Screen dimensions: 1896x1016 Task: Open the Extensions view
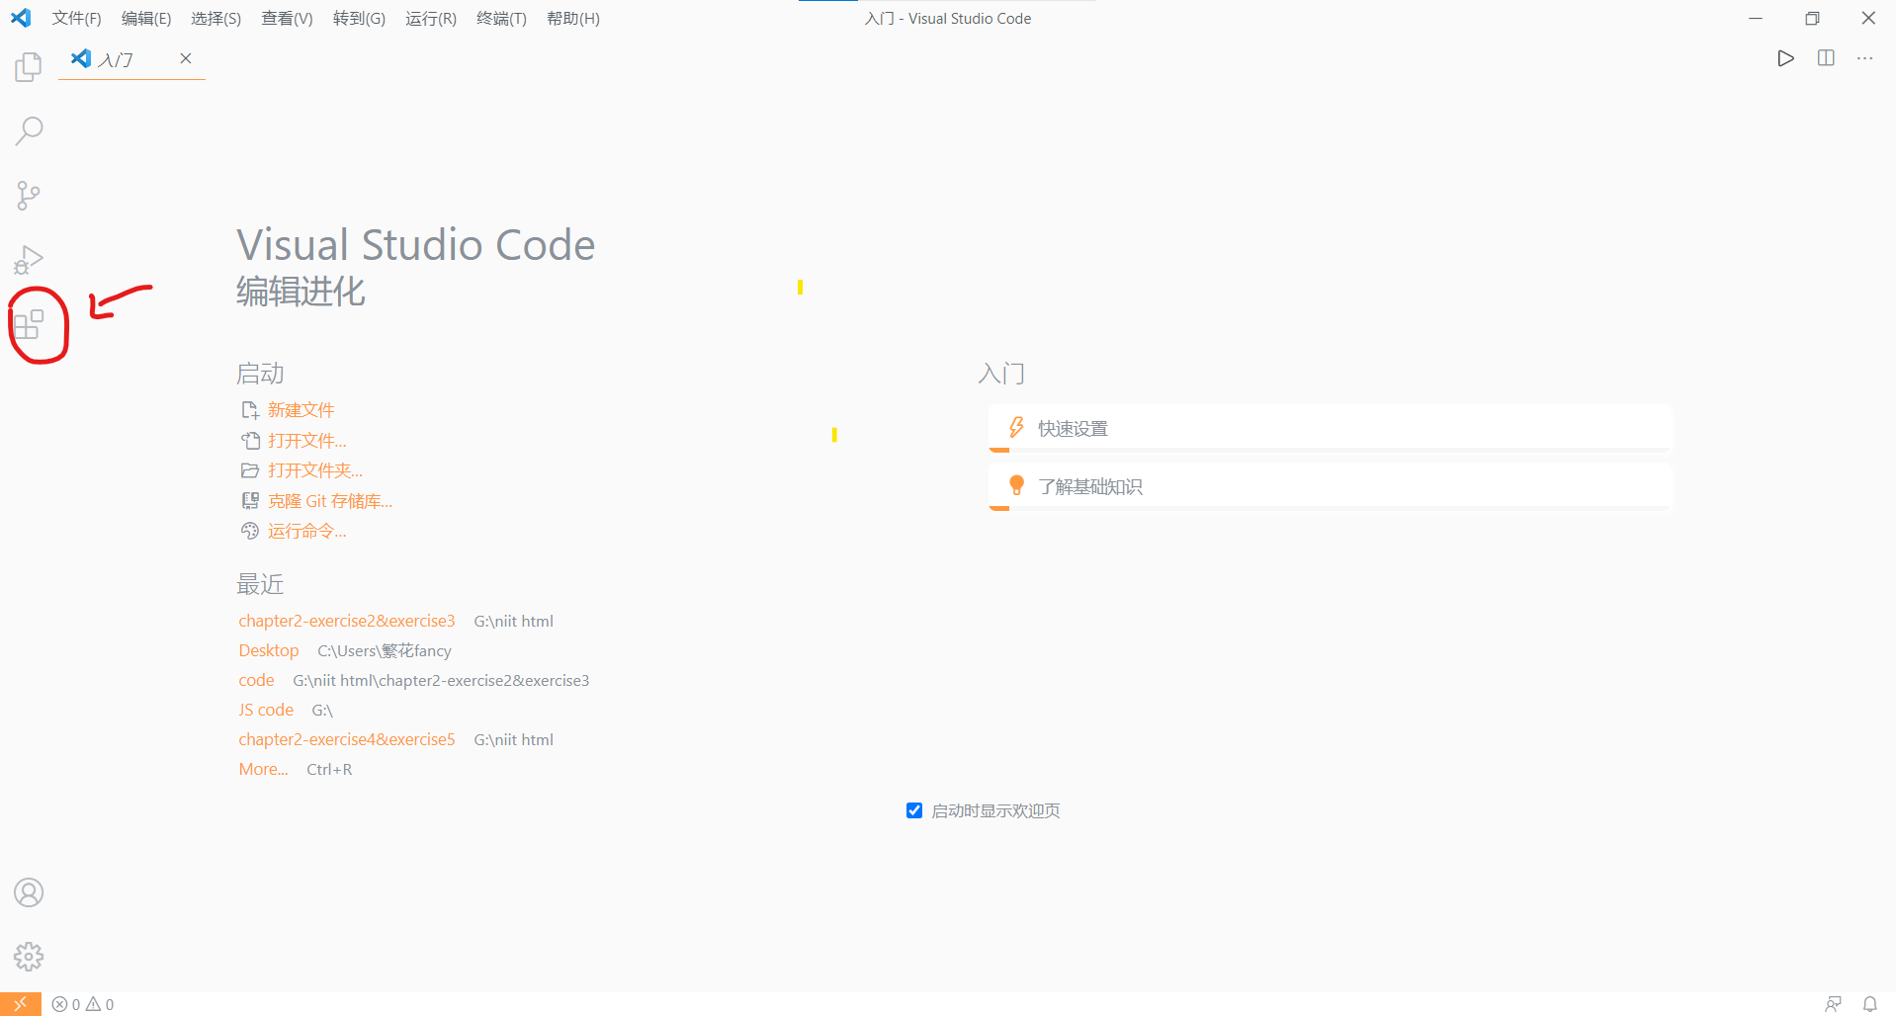coord(29,324)
